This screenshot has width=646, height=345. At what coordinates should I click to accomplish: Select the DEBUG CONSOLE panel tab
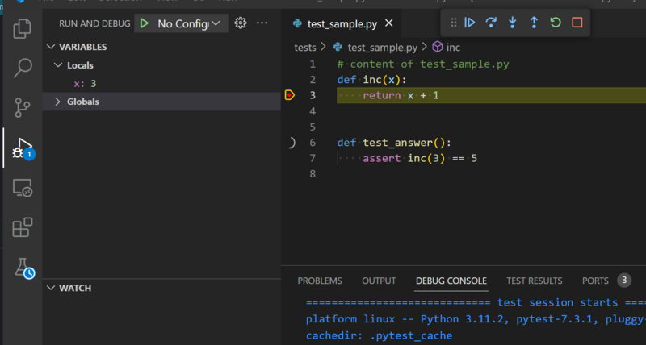(x=451, y=281)
